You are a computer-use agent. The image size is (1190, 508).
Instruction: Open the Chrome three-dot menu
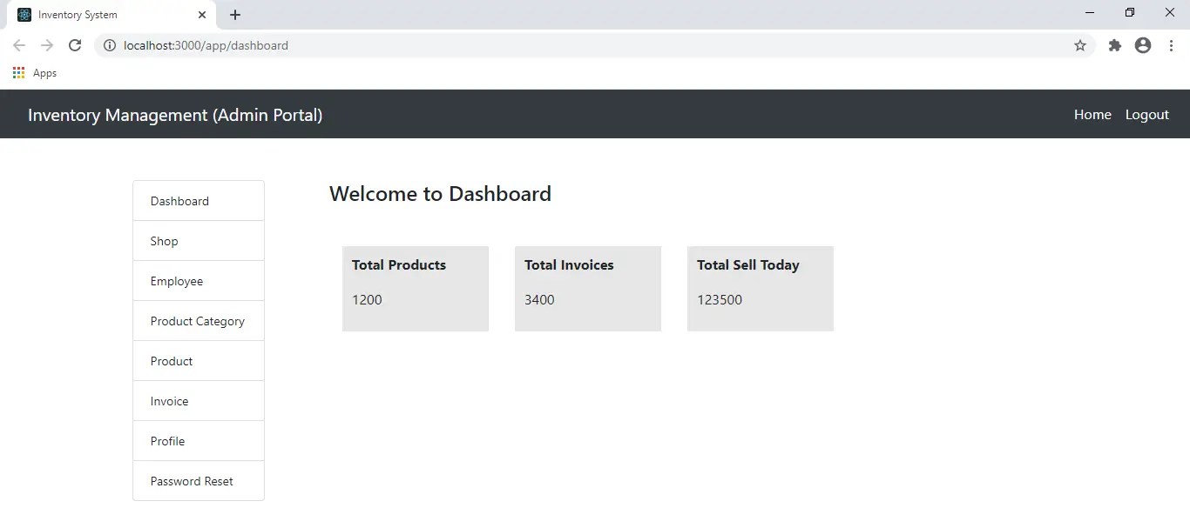1172,45
